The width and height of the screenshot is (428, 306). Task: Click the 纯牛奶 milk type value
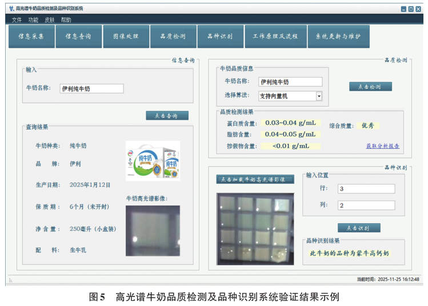(78, 146)
